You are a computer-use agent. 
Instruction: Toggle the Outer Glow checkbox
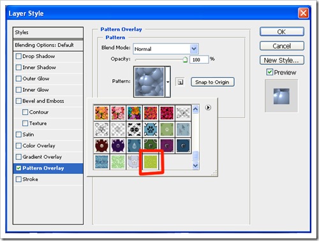19,78
